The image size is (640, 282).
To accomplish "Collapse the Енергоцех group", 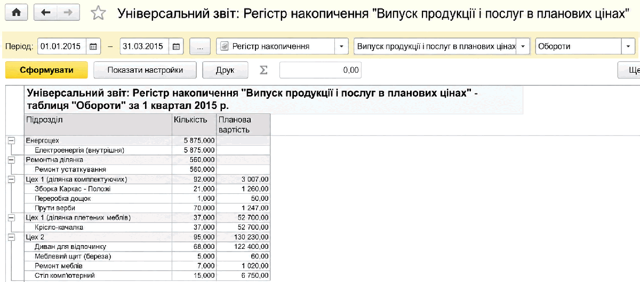I will pos(11,140).
